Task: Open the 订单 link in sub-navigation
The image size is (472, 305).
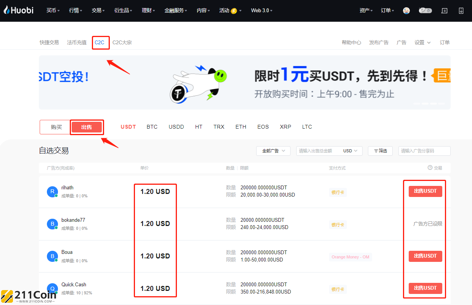Action: pos(445,42)
